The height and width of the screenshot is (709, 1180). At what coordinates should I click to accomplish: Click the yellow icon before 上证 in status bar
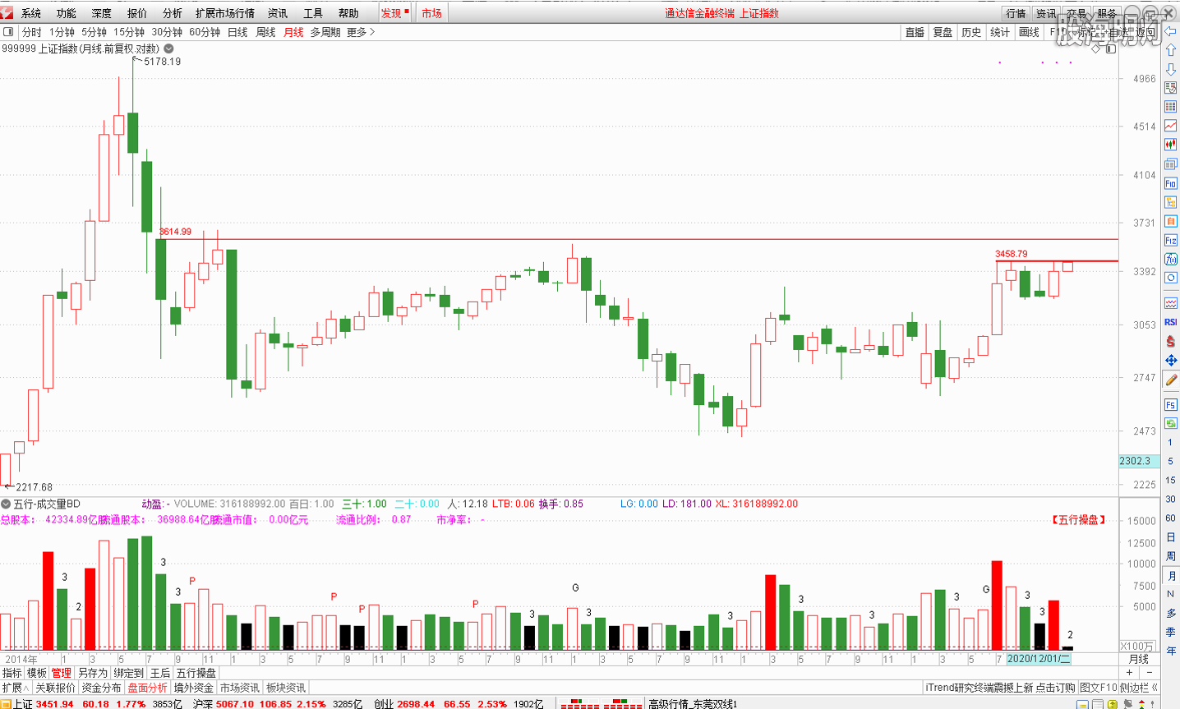coord(6,704)
